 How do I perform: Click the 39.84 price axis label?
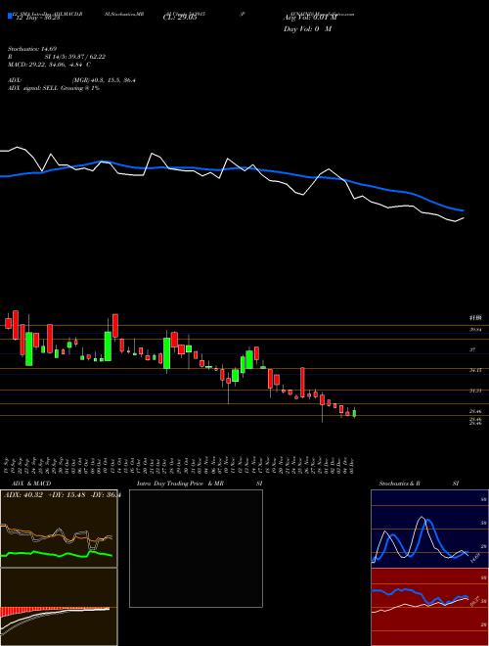(475, 330)
